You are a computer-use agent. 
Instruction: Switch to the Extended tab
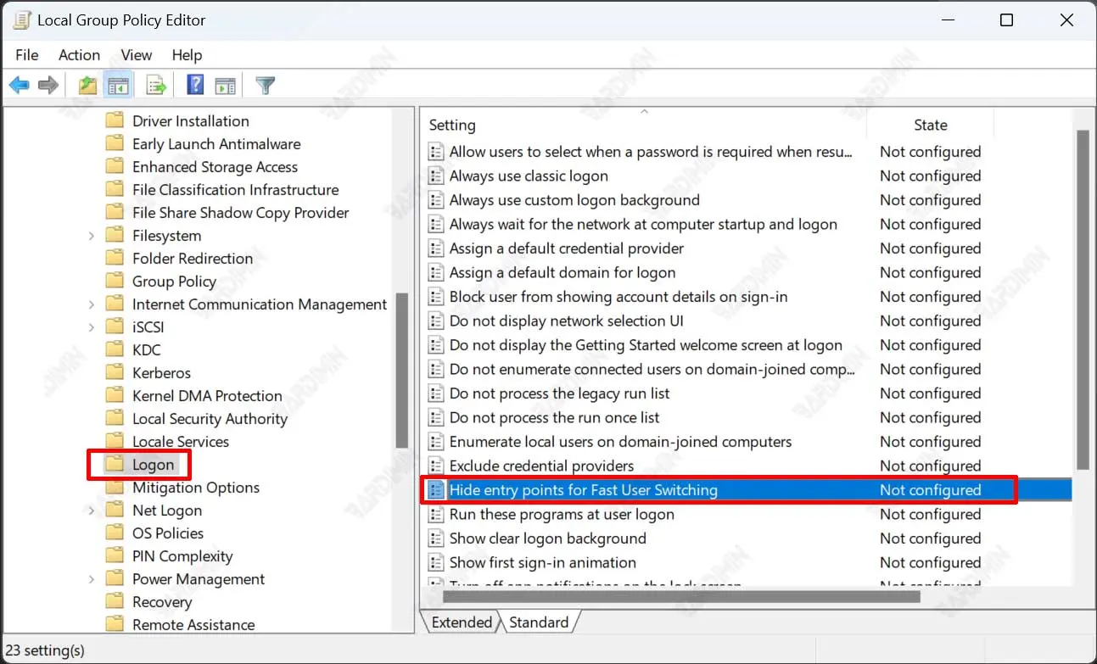point(461,622)
